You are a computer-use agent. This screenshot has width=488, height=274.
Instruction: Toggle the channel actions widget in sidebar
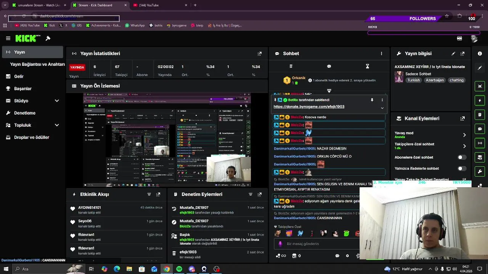[480, 157]
